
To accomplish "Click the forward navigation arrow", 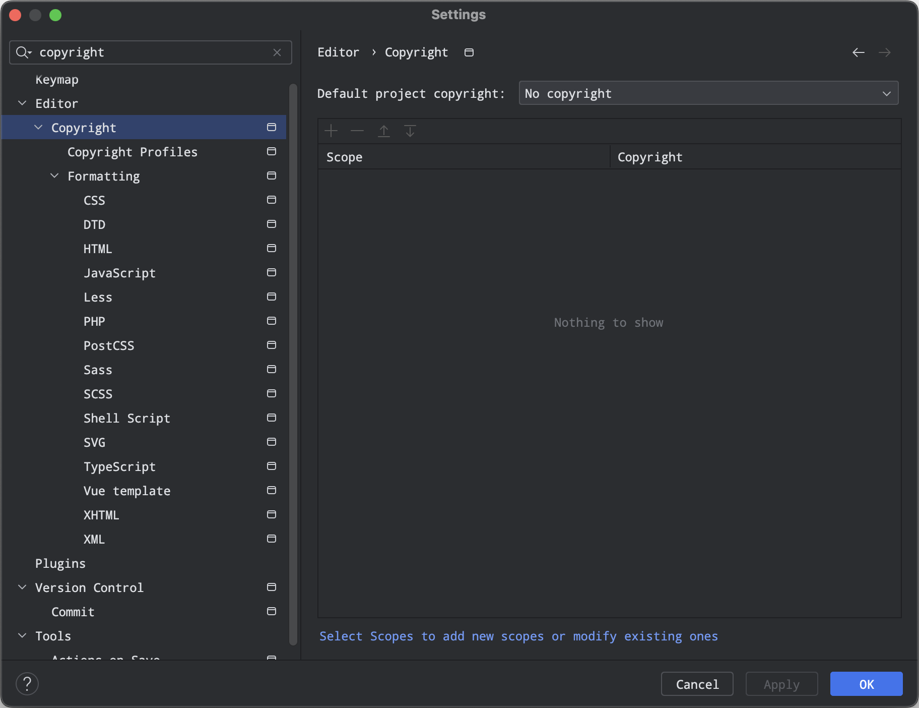I will pos(884,52).
